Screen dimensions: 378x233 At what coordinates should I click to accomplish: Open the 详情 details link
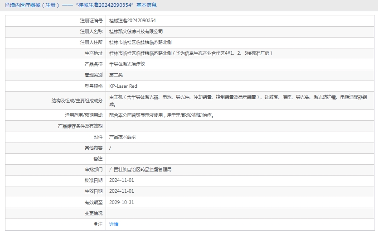pos(114,224)
